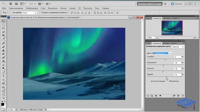Image resolution: width=200 pixels, height=112 pixels.
Task: Select the Blur tool
Action: pyautogui.click(x=3, y=65)
